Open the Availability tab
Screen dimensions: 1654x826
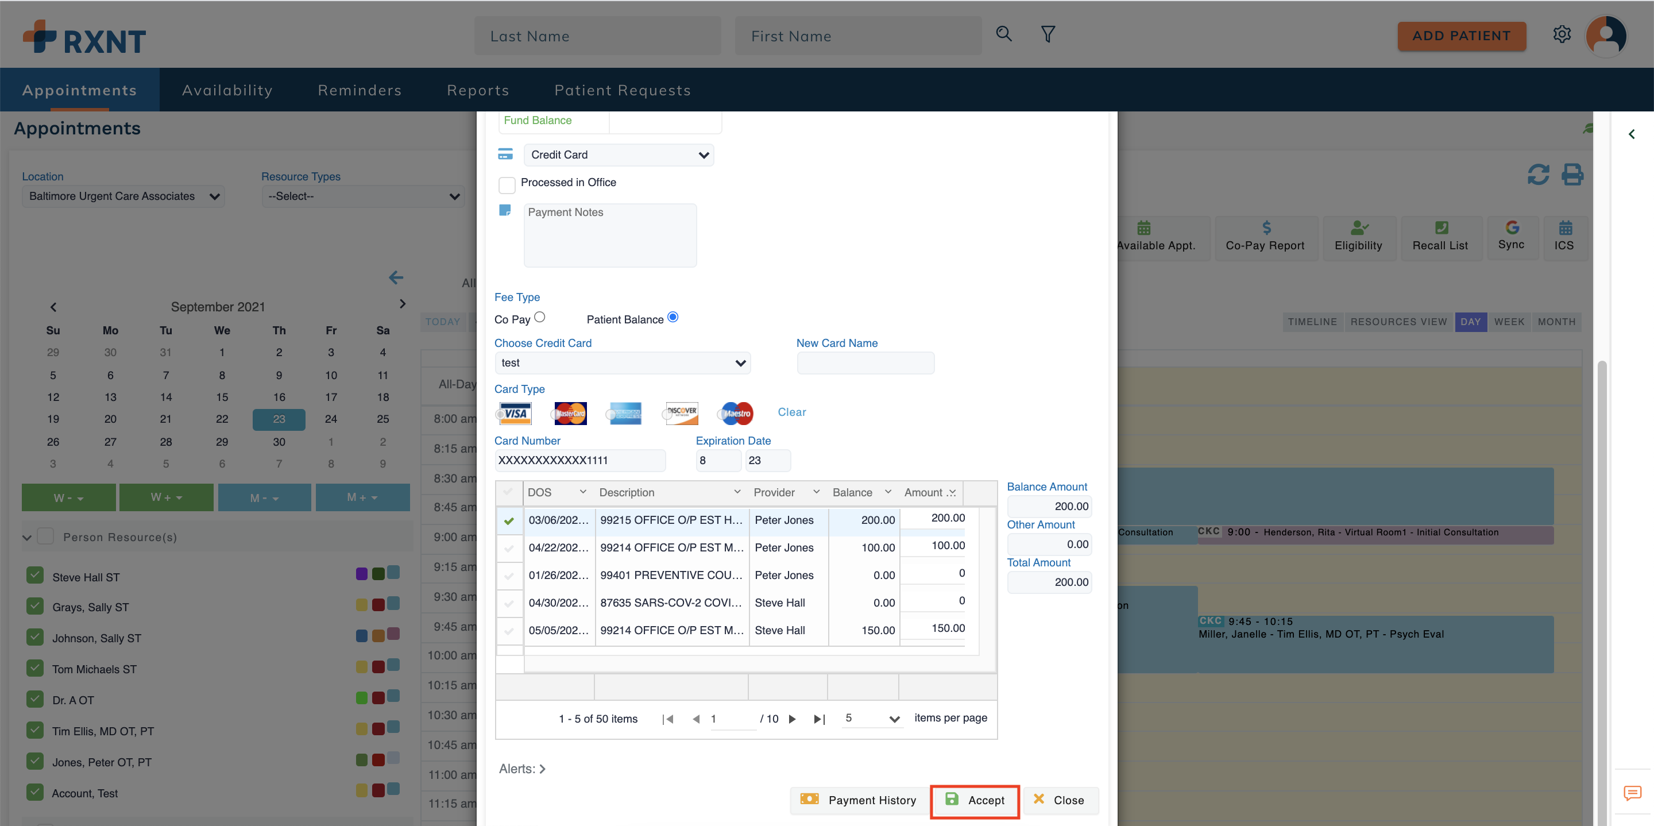pos(227,90)
